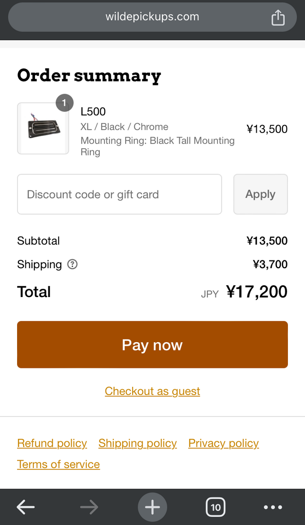Tap the share icon in address bar
This screenshot has height=525, width=305.
278,18
